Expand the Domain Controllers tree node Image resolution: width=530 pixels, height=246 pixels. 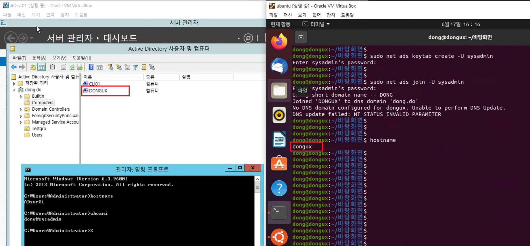pyautogui.click(x=21, y=109)
